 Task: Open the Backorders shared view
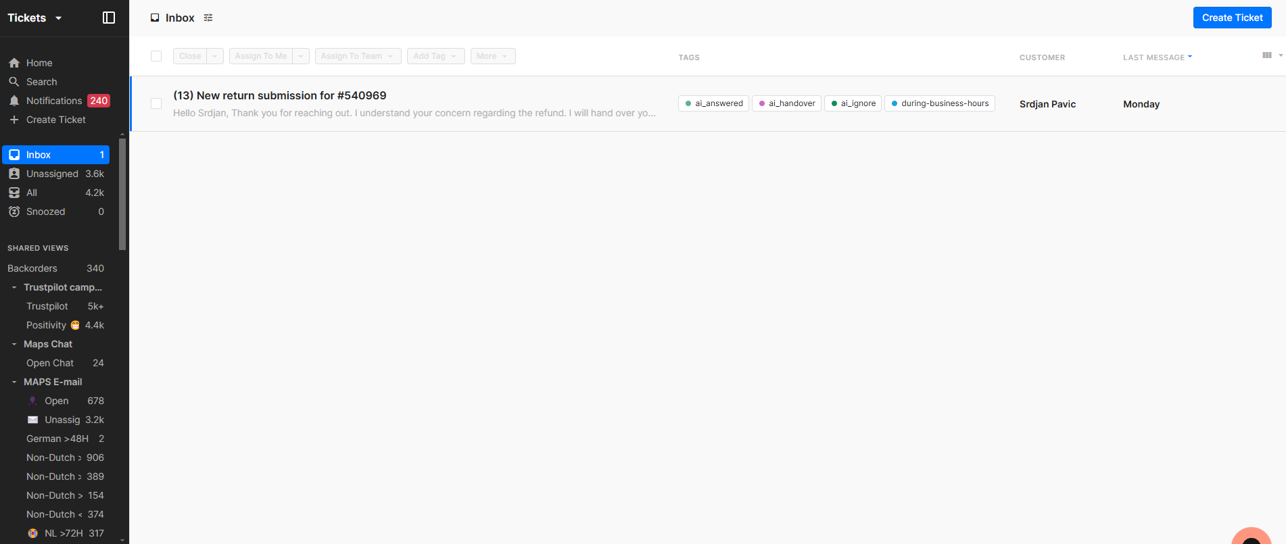[x=55, y=268]
